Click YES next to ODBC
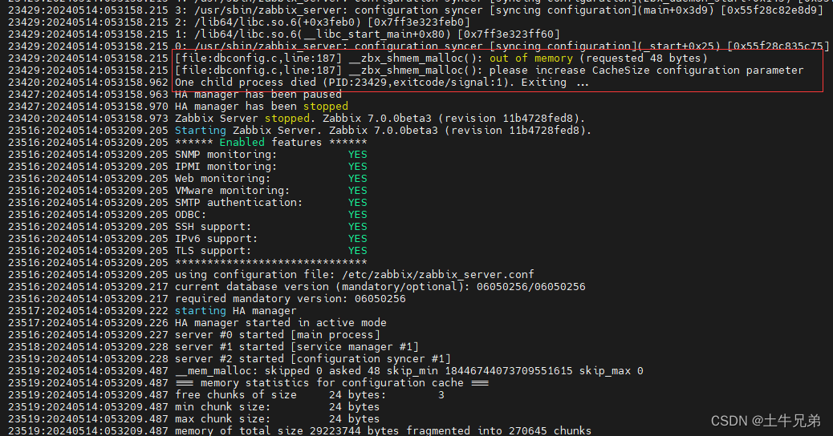The height and width of the screenshot is (436, 833). pos(358,214)
